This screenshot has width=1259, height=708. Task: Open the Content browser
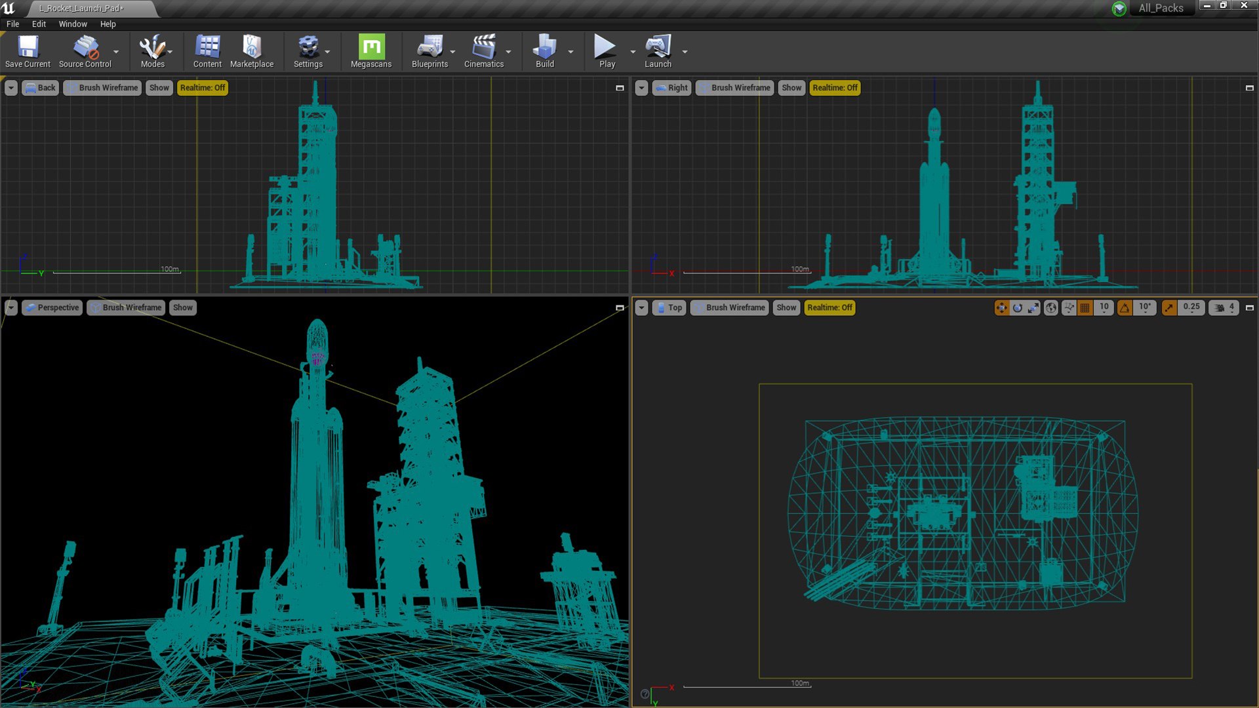(207, 51)
